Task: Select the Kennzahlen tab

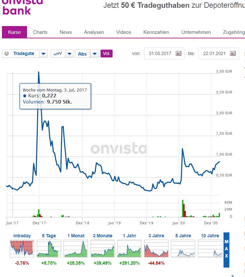Action: point(156,32)
